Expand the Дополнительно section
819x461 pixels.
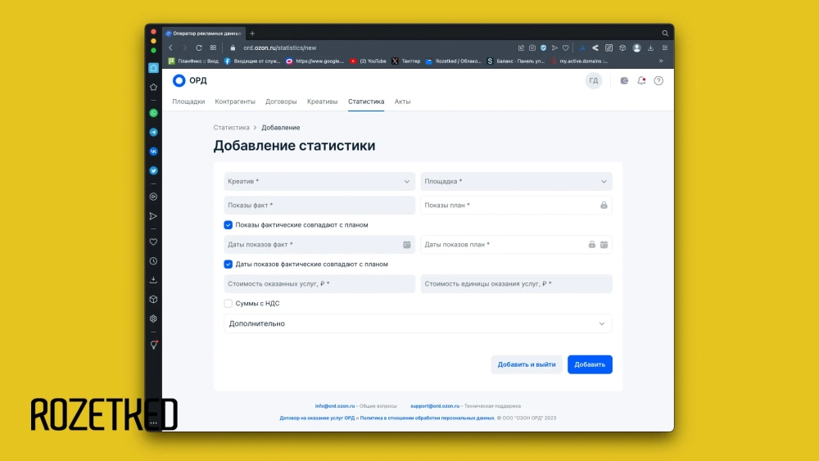(x=418, y=324)
